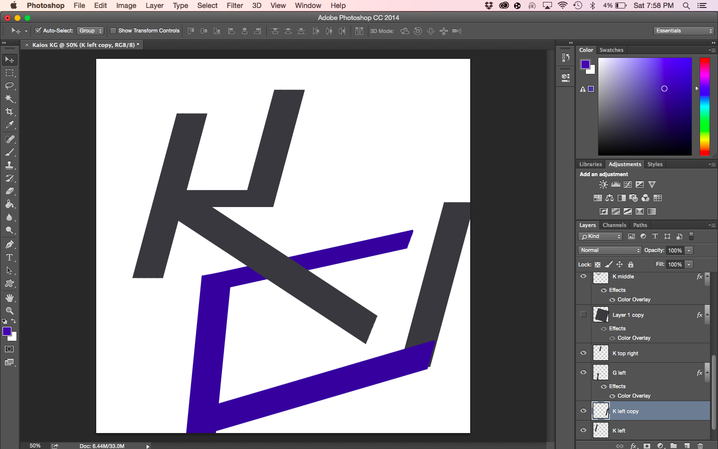718x449 pixels.
Task: Click the foreground color swatch in toolbar
Action: [7, 332]
